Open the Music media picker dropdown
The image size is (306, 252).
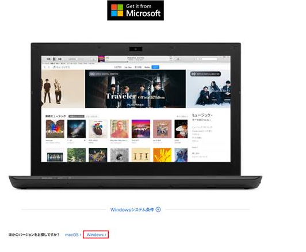click(x=62, y=67)
